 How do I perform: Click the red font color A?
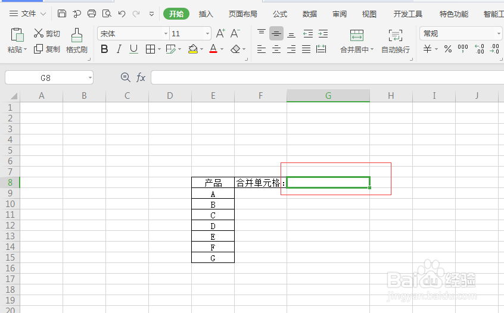[213, 49]
